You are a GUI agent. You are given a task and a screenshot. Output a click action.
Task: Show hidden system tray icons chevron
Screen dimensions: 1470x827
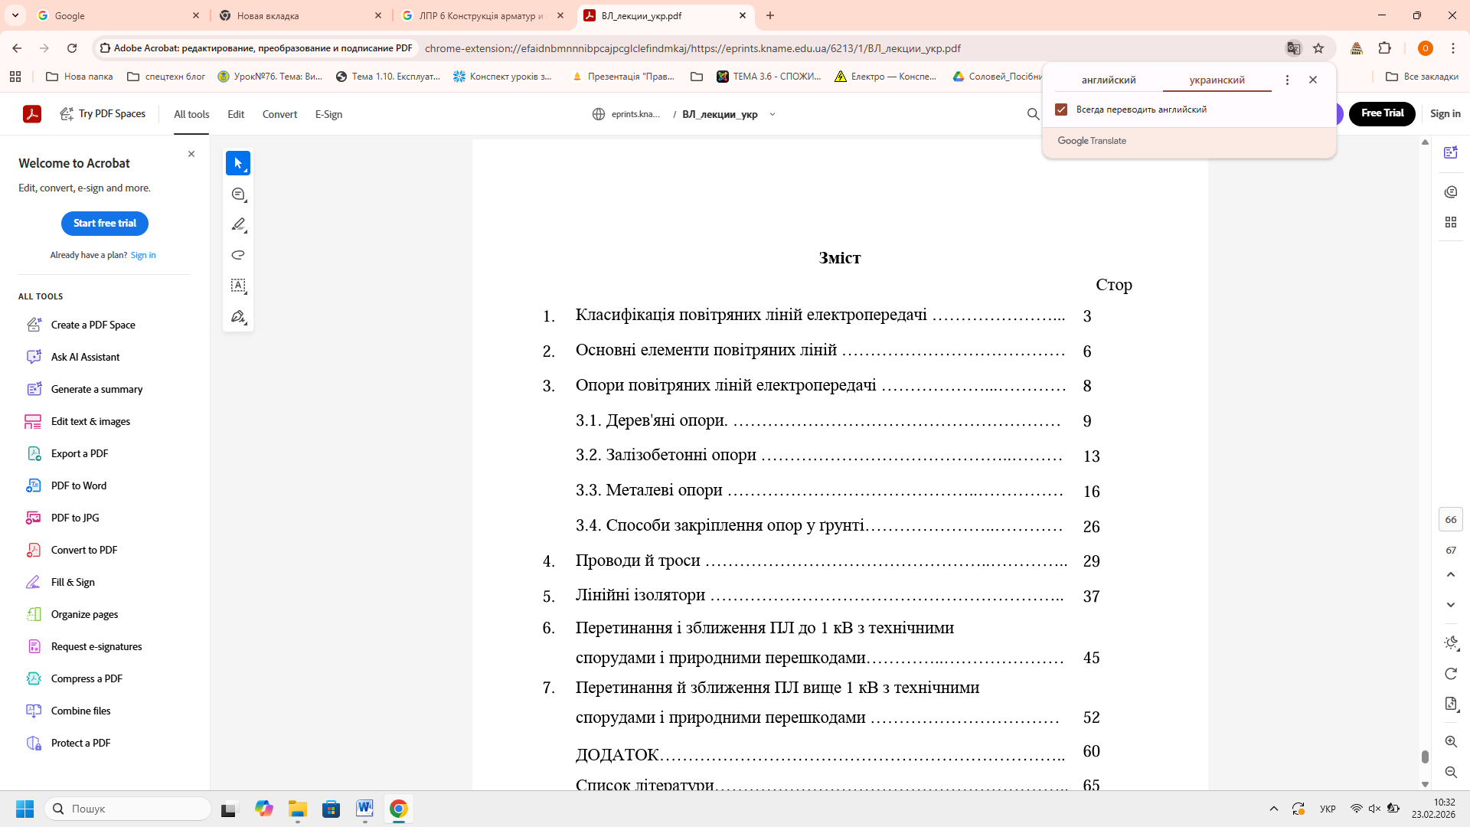click(x=1274, y=809)
